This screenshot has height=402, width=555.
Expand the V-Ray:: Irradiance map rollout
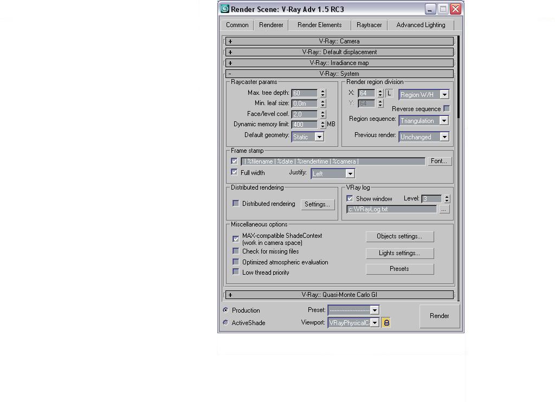coord(339,63)
